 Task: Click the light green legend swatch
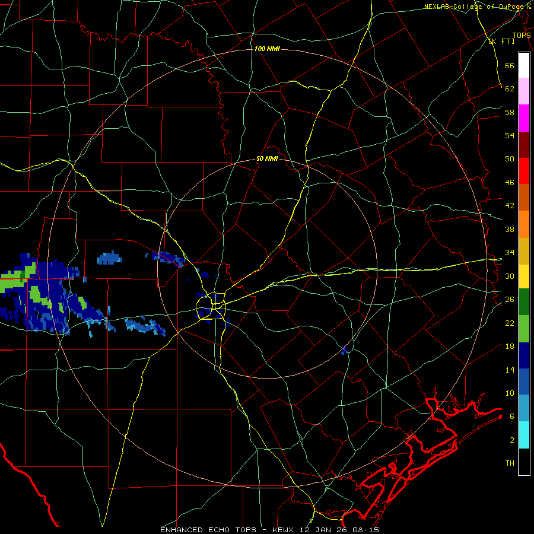[x=524, y=329]
